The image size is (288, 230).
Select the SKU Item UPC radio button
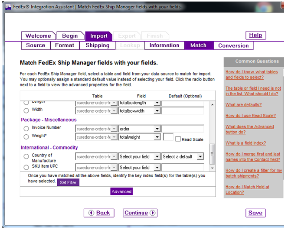tap(26, 167)
